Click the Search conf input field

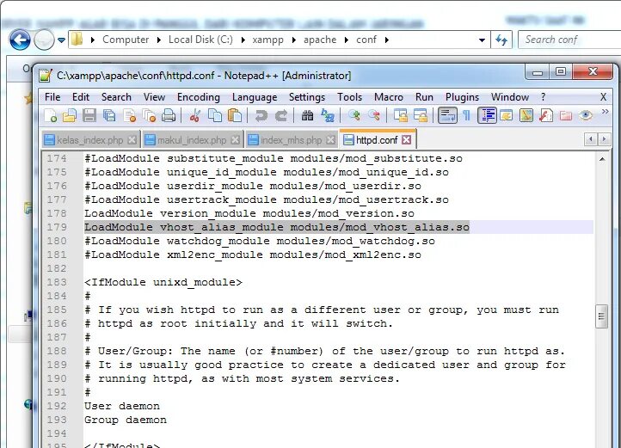[x=569, y=40]
